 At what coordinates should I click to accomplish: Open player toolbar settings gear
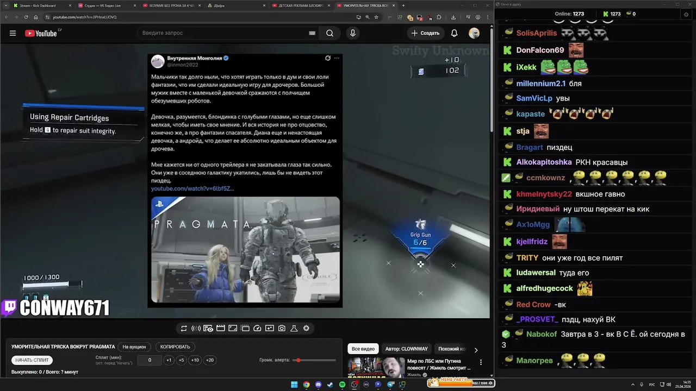306,329
